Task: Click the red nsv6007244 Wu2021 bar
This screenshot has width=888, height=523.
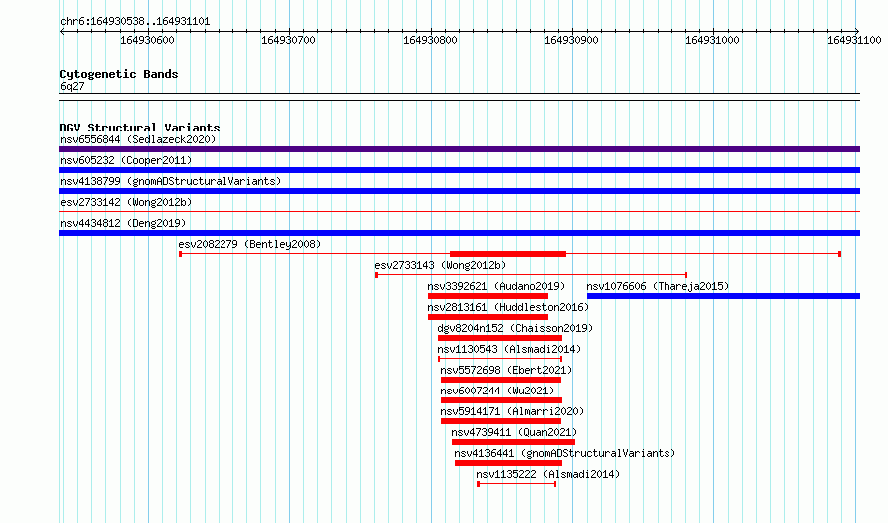Action: (501, 400)
